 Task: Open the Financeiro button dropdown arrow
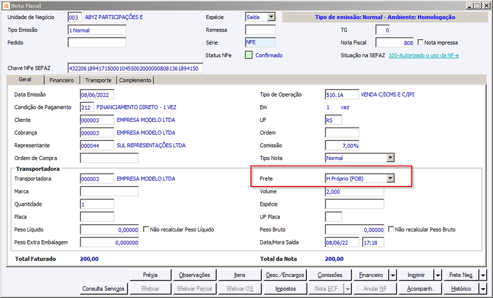tap(393, 275)
